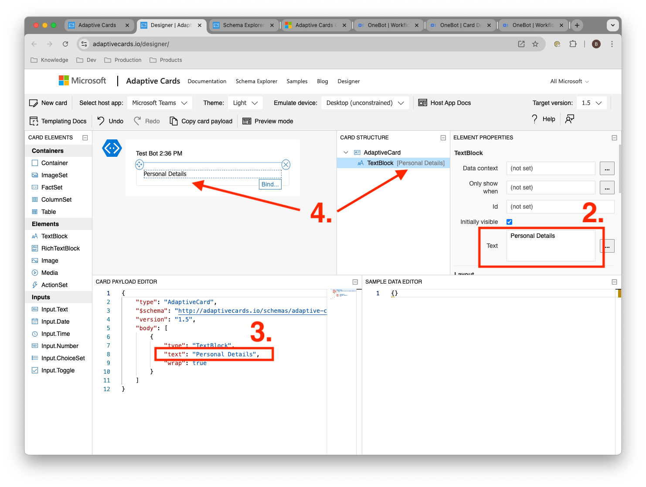Screen dimensions: 646x487
Task: Pick the RichTextBlock element icon
Action: [x=35, y=248]
